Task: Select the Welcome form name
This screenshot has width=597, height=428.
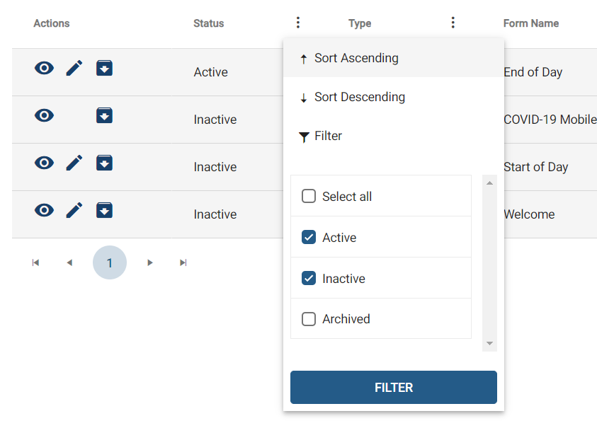Action: pos(529,214)
